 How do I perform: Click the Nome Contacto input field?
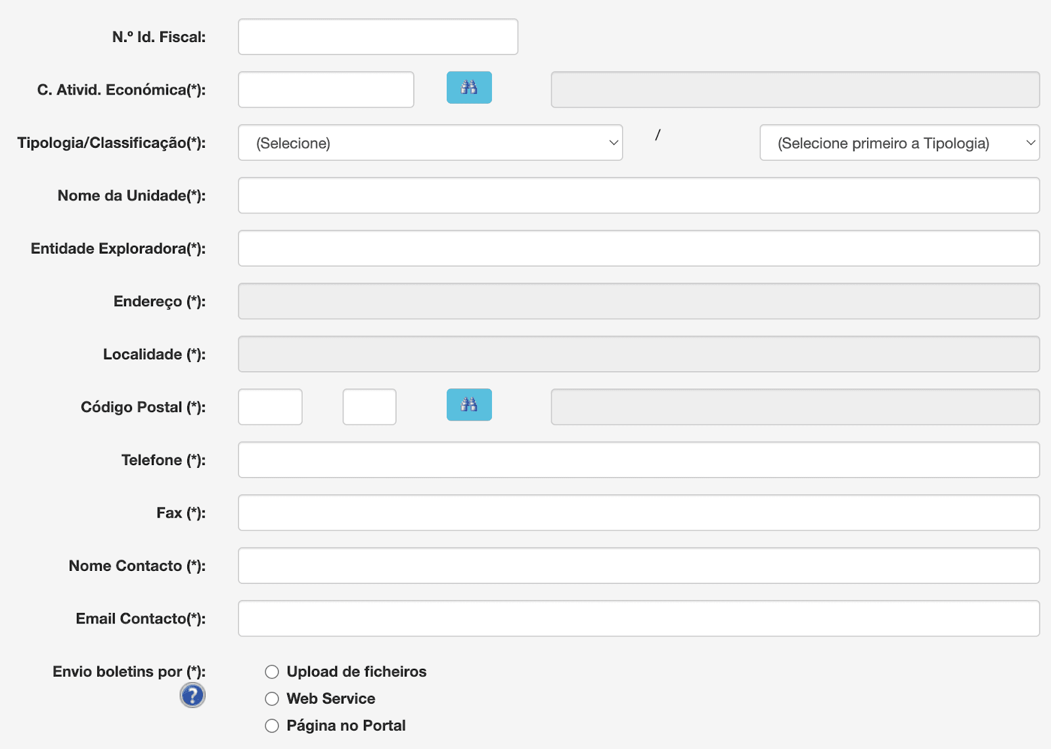(x=638, y=566)
